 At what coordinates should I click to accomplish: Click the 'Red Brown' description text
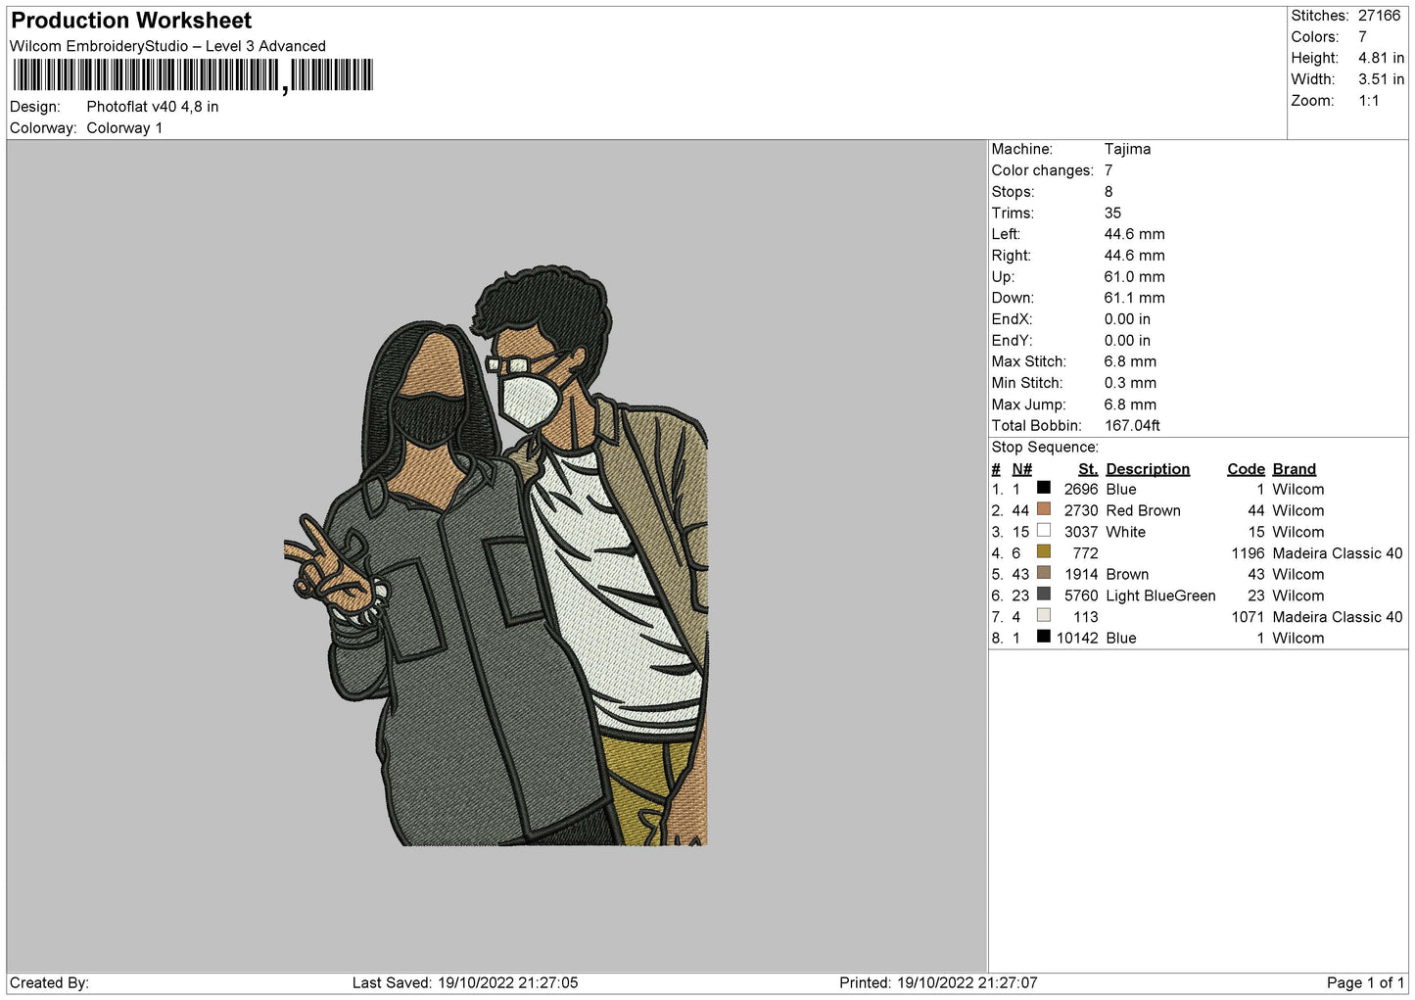1143,510
